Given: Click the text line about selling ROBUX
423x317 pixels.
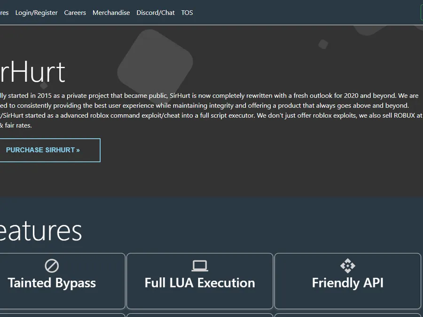Looking at the screenshot, I should [211, 116].
